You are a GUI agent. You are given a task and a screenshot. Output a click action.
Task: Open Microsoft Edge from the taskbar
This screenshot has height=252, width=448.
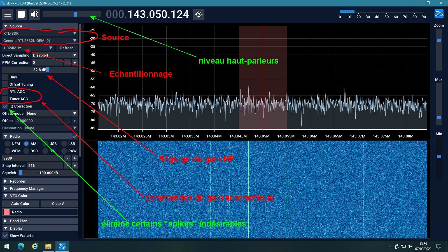click(21, 246)
